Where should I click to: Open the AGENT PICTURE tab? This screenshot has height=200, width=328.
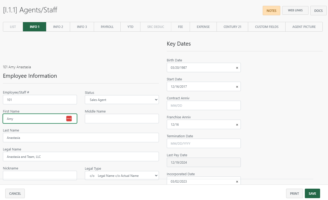304,27
